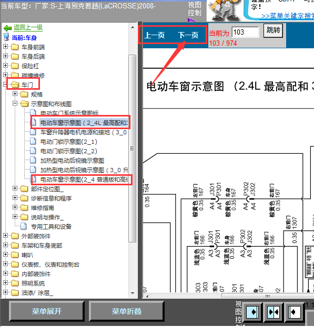Image resolution: width=314 pixels, height=327 pixels.
Task: Click the 说明与操作_ folder icon
Action: [24, 217]
